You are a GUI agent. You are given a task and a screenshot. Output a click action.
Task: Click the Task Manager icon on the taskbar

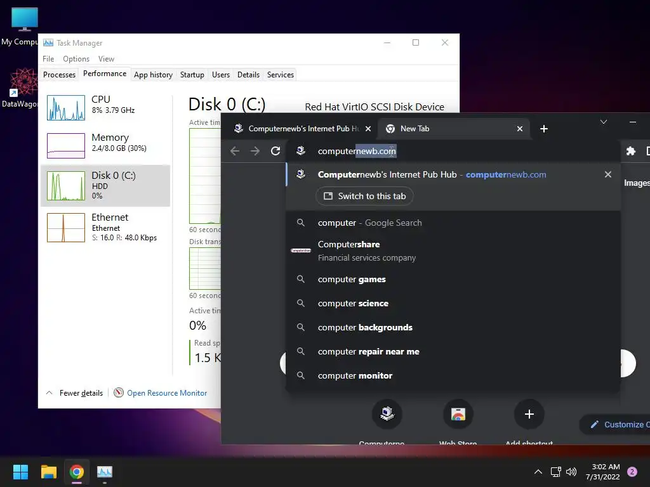105,472
